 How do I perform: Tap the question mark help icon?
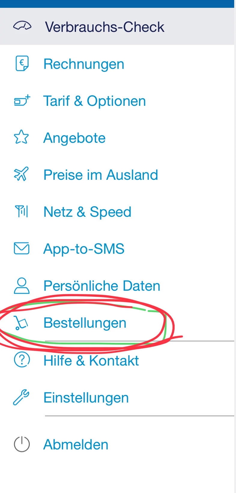tap(22, 360)
